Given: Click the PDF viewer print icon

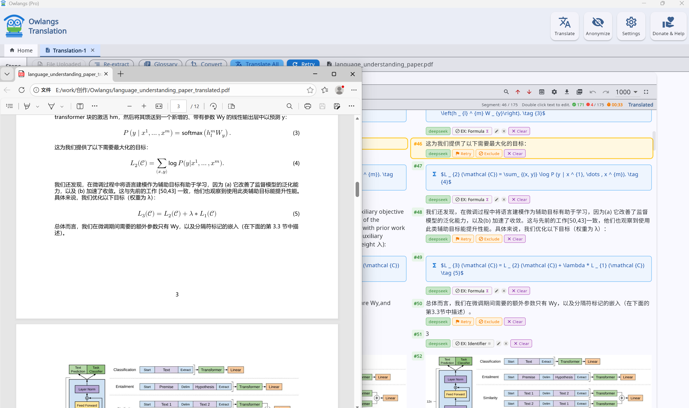Looking at the screenshot, I should coord(308,106).
